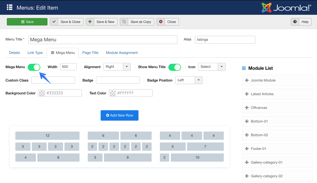Click the plus icon on Save & New
This screenshot has width=317, height=183.
click(90, 22)
